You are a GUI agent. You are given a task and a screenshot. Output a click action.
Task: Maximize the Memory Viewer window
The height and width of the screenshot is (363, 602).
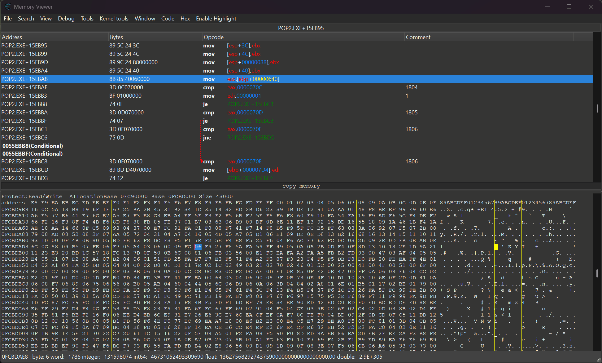tap(569, 7)
